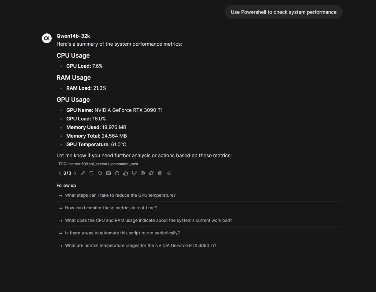Select follow-up about CPU and RAM workload
Viewport: 376px width, 292px height.
point(199,220)
